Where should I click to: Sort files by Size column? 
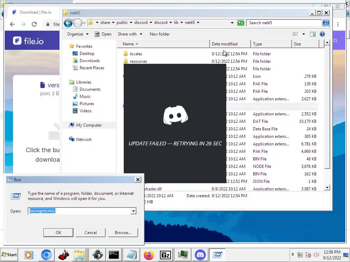[x=305, y=44]
